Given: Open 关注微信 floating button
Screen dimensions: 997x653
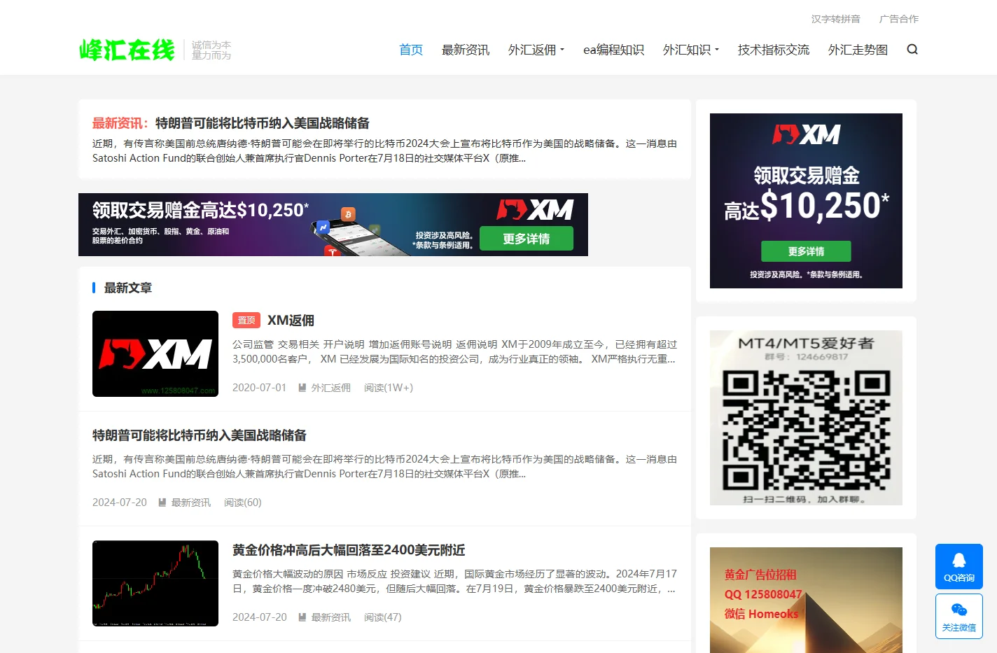Looking at the screenshot, I should pyautogui.click(x=958, y=616).
